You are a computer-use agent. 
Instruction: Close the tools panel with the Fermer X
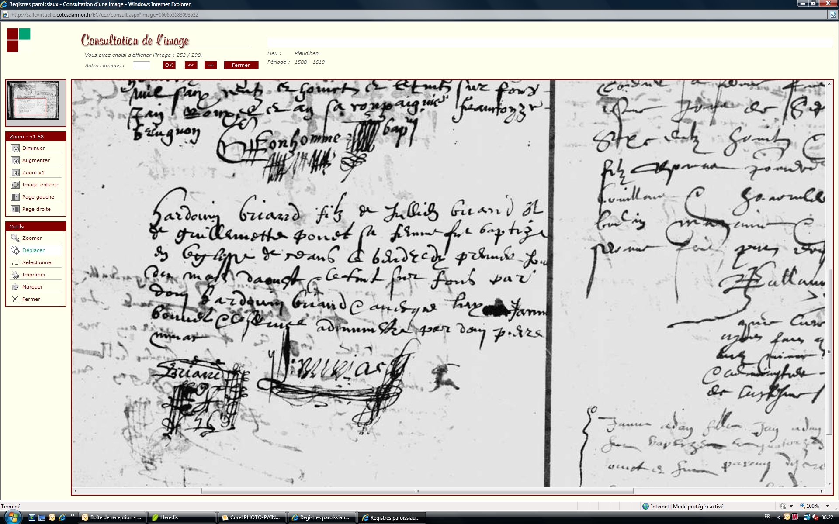[x=15, y=300]
